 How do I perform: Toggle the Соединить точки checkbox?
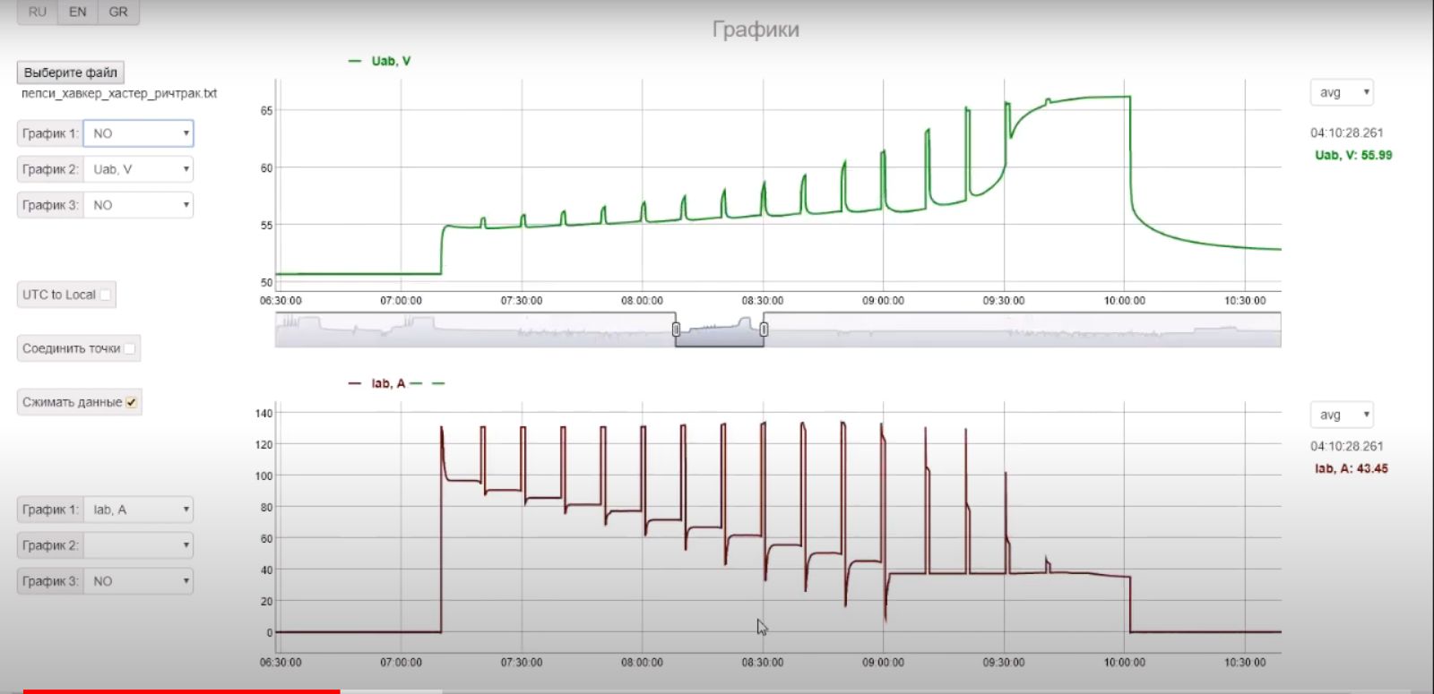(130, 348)
